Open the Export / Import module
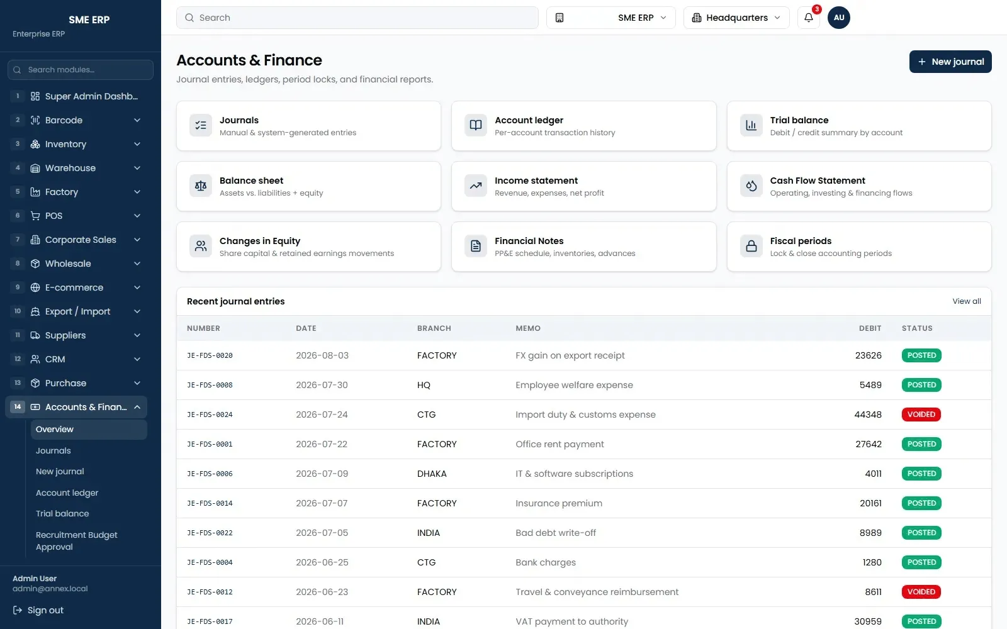Image resolution: width=1007 pixels, height=629 pixels. click(77, 311)
